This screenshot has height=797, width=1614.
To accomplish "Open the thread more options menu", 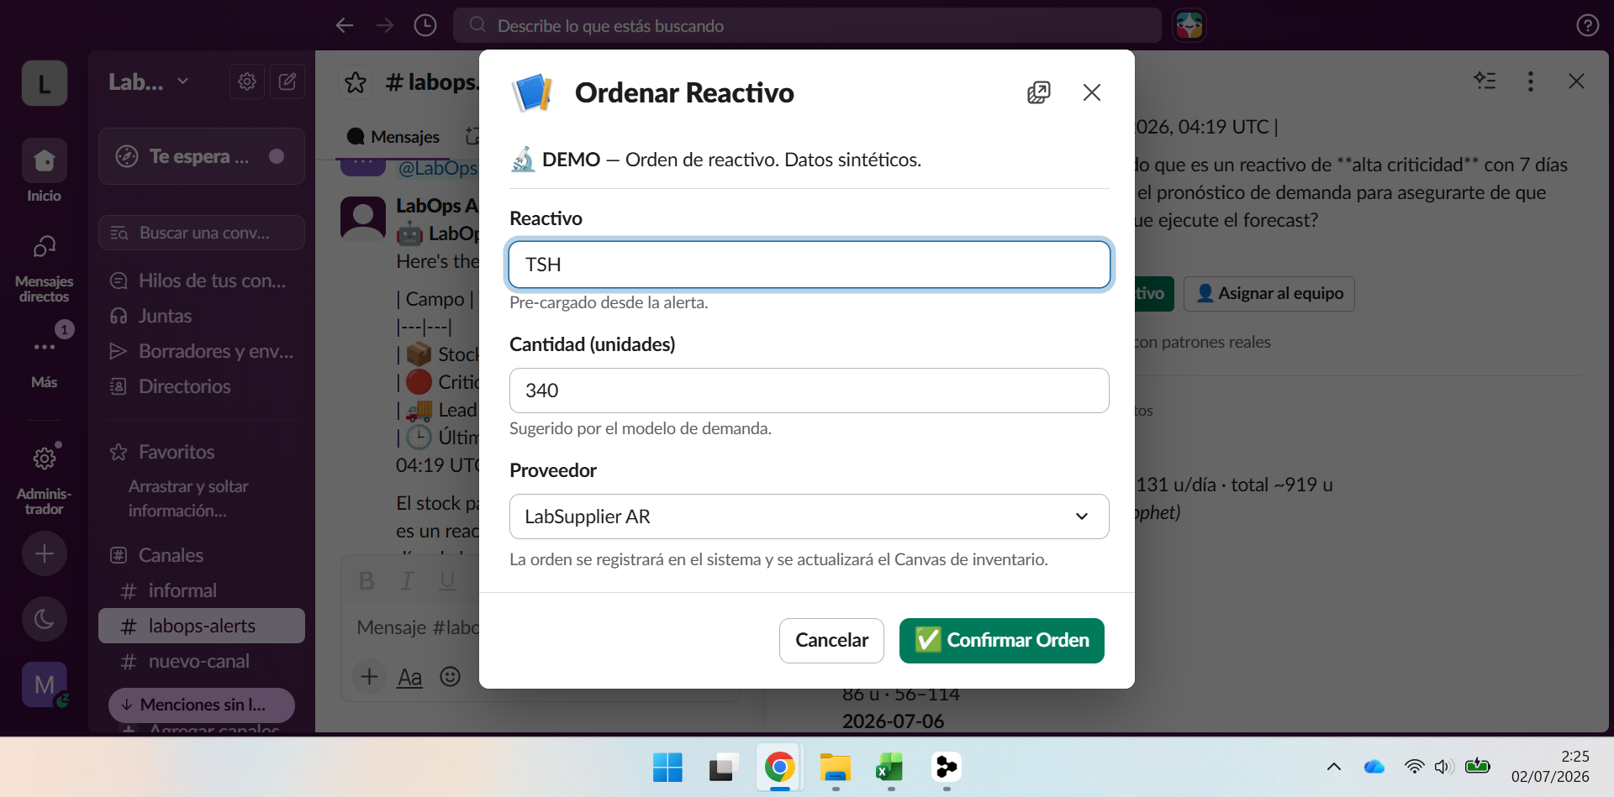I will [1531, 81].
